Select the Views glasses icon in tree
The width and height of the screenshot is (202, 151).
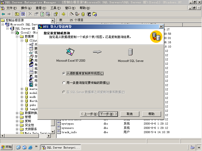[x=31, y=53]
